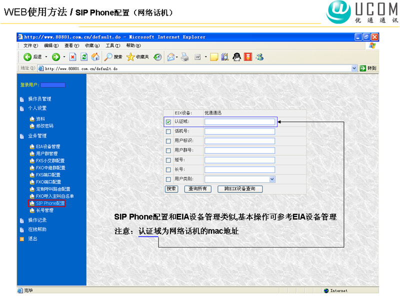
Task: Uncheck the 认证域 checkbox
Action: [168, 122]
